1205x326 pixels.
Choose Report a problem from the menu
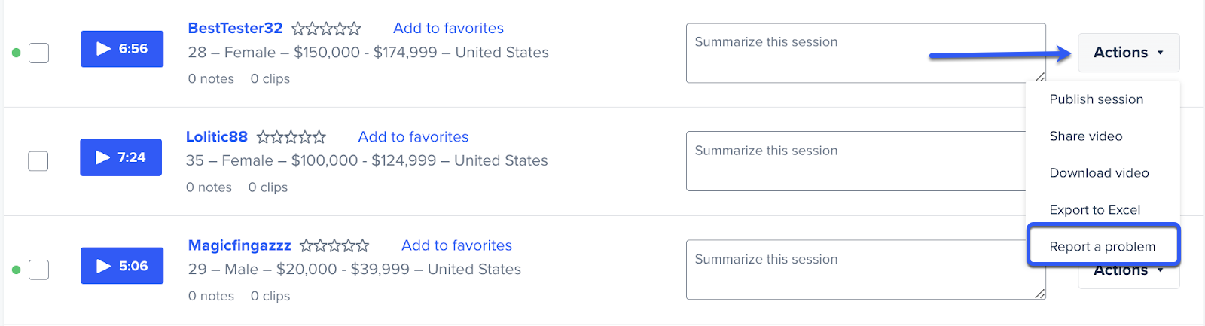[x=1103, y=246]
